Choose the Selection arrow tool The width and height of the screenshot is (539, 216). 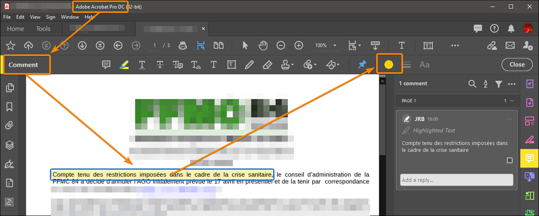245,45
